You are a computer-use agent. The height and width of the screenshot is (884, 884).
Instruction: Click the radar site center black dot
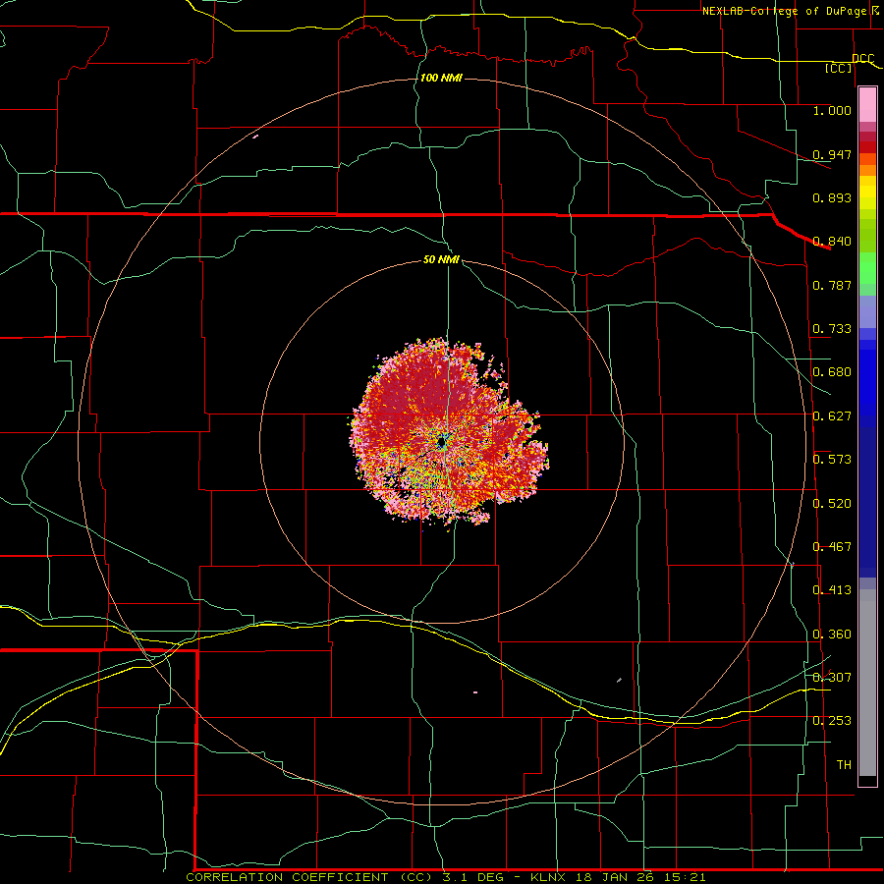(x=441, y=443)
